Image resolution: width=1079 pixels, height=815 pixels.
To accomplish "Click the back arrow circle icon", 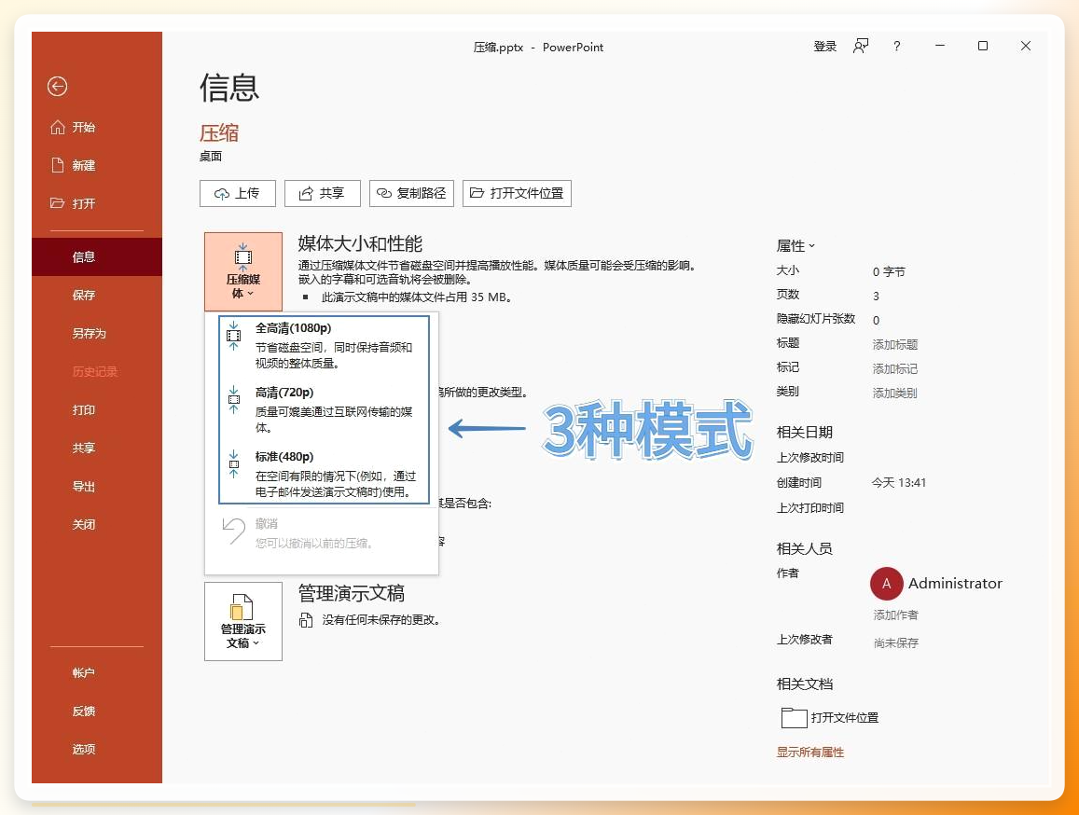I will [x=57, y=86].
